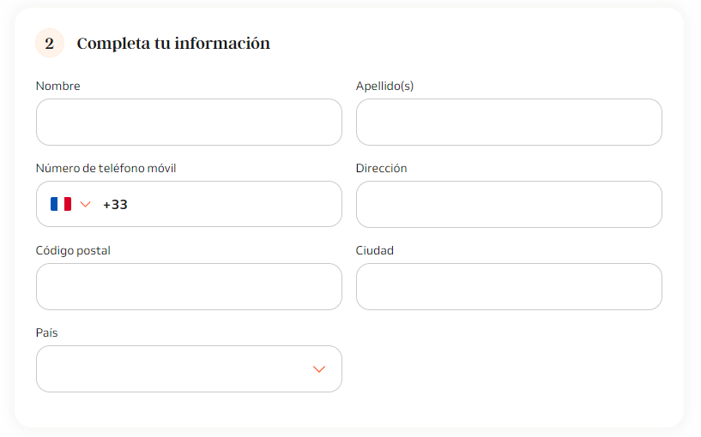Open the País dropdown arrow
The image size is (701, 437).
(319, 369)
